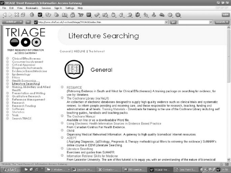Click the printer toolbar icon

click(x=56, y=15)
